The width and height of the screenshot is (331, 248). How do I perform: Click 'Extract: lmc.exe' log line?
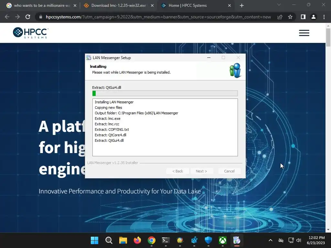(107, 119)
